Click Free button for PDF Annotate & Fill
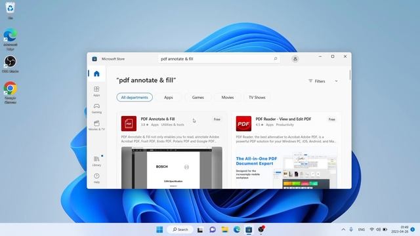The image size is (420, 236). [217, 119]
